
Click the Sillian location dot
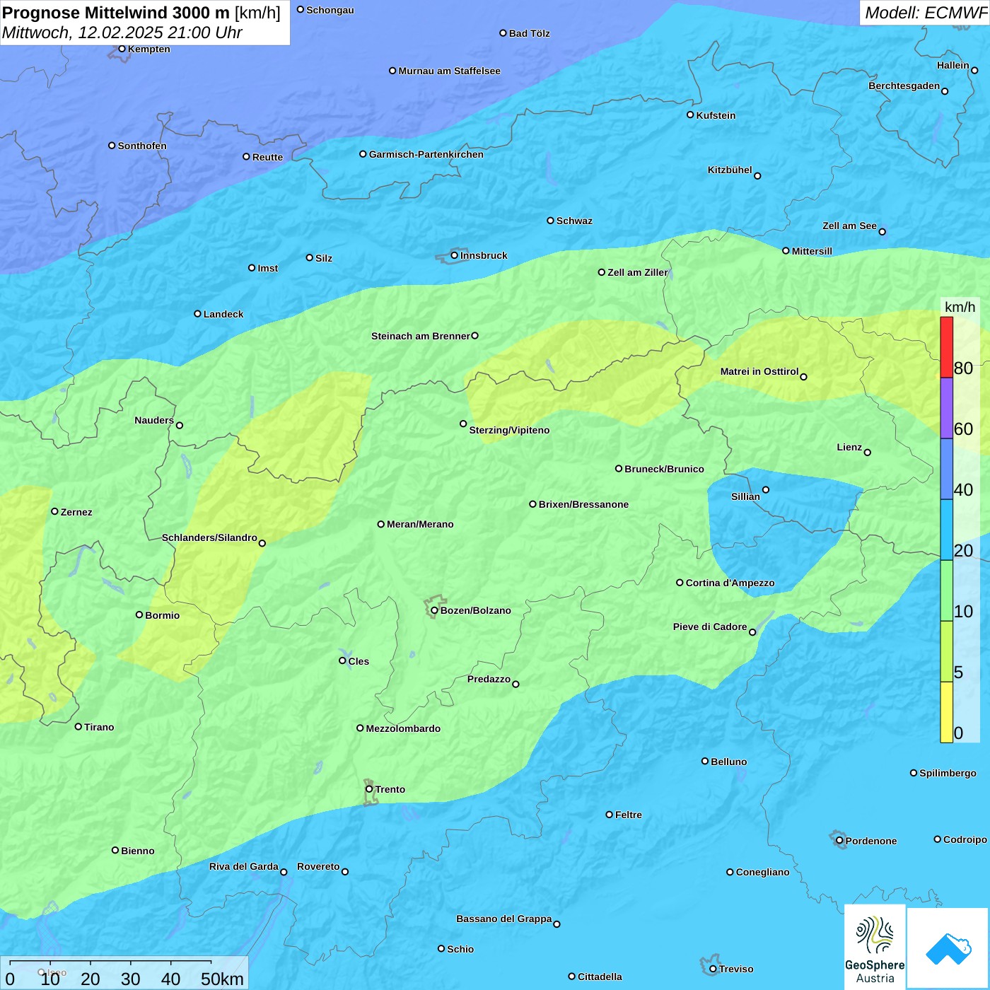point(766,489)
